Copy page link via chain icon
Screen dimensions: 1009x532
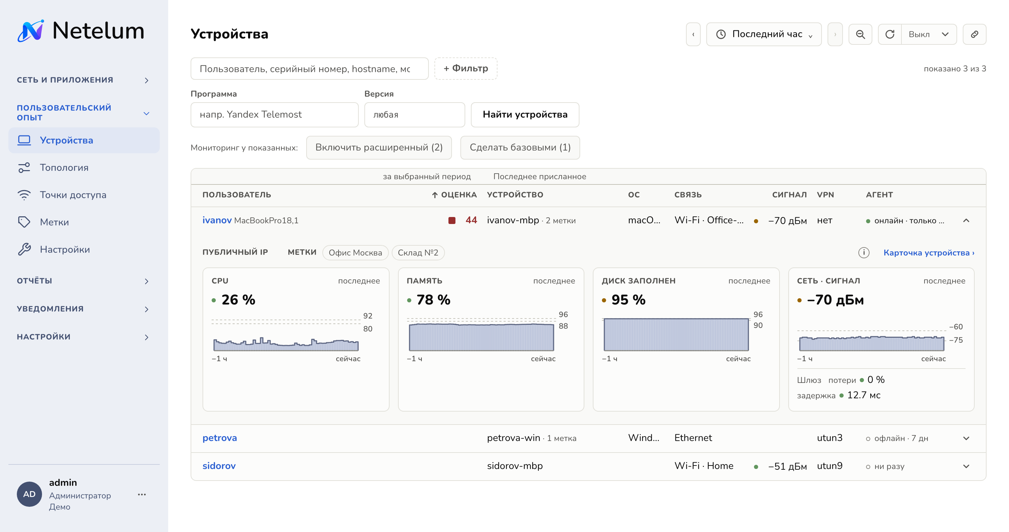coord(974,34)
